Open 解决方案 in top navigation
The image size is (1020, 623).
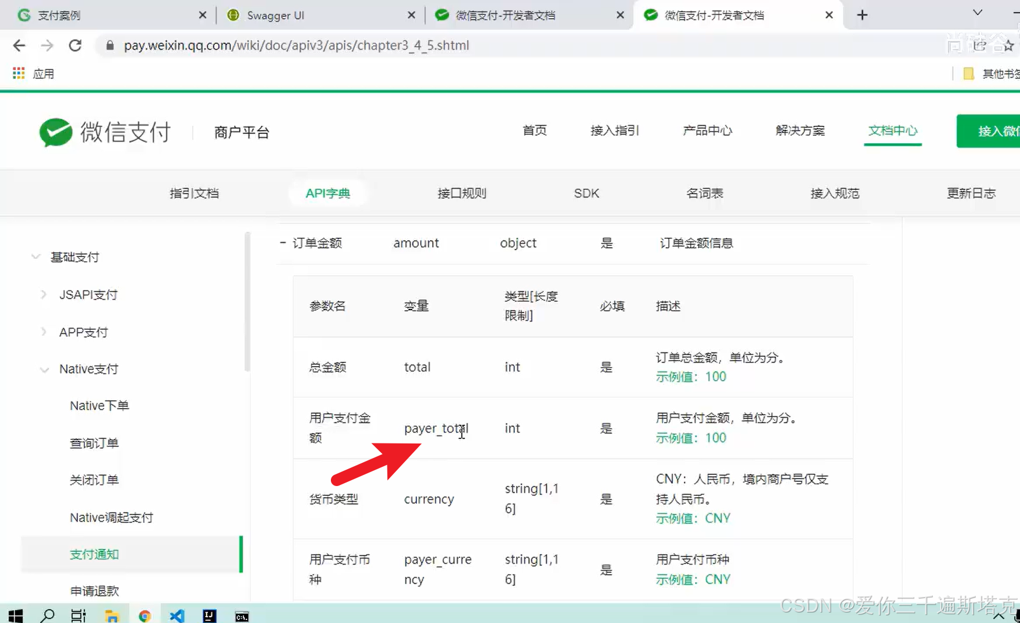[x=800, y=131]
